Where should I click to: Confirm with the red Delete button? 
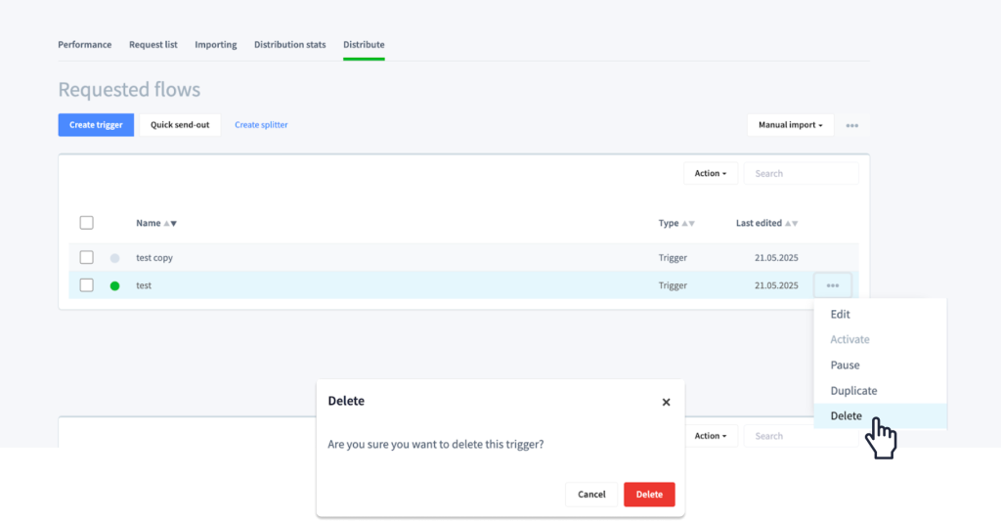click(x=649, y=495)
